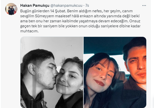Image resolution: width=154 pixels, height=108 pixels.
Task: Click the tweet line starting 'Bugün günlerden 14 Şubat'
Action: [x=76, y=11]
